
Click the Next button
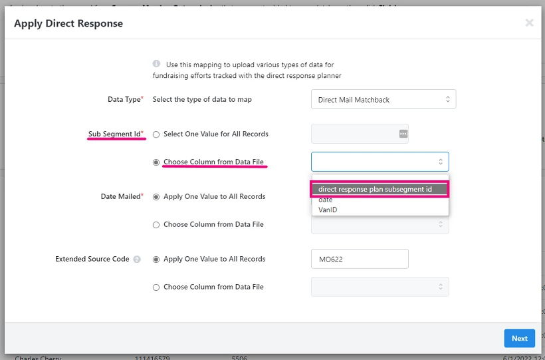coord(519,338)
